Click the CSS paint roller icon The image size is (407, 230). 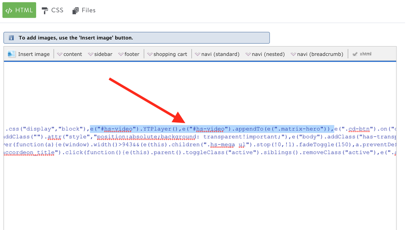(45, 10)
